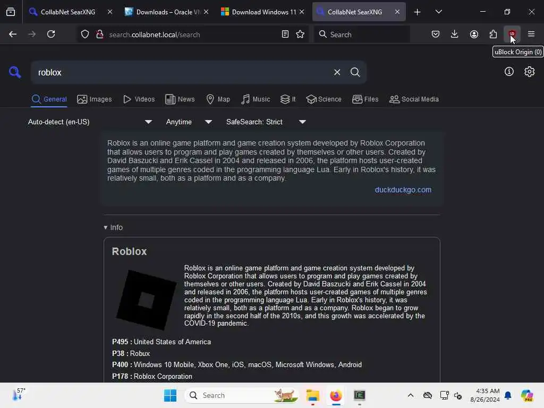Select the Science search category
544x408 pixels.
(x=324, y=99)
